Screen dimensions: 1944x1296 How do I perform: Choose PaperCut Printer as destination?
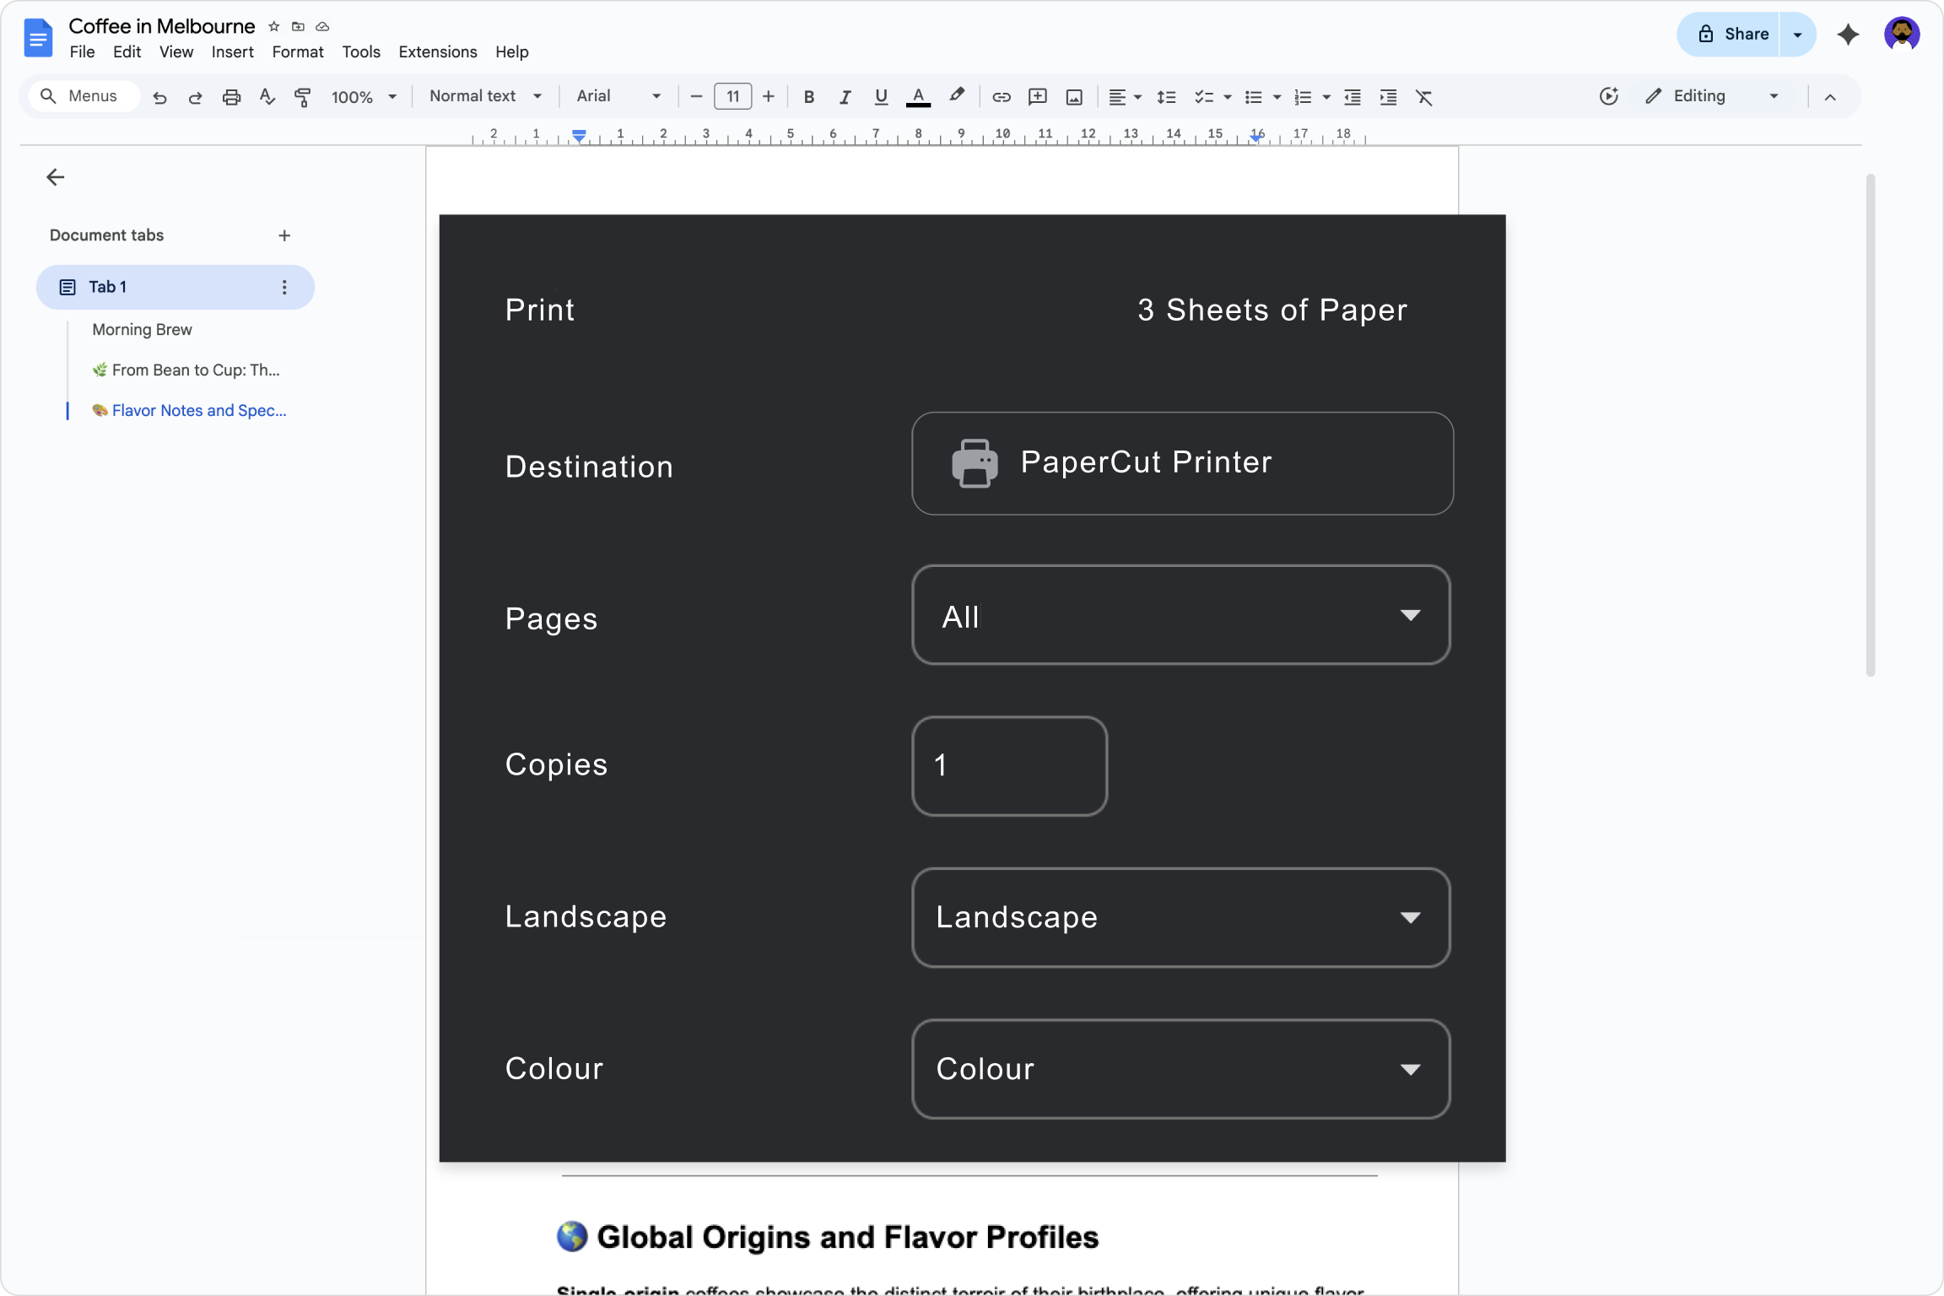pos(1180,463)
